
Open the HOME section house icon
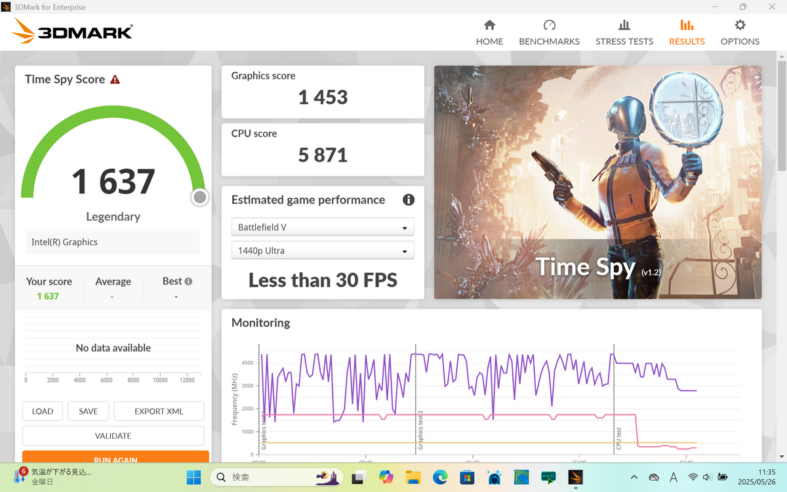pyautogui.click(x=489, y=25)
